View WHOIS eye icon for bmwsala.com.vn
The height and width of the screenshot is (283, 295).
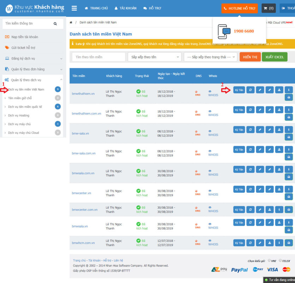pyautogui.click(x=210, y=171)
